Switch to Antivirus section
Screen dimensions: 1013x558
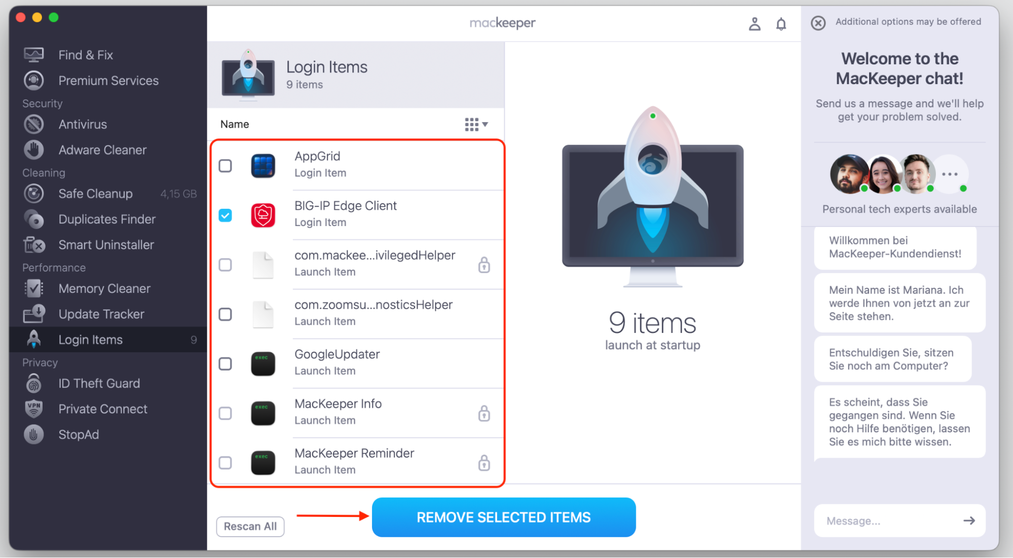83,124
